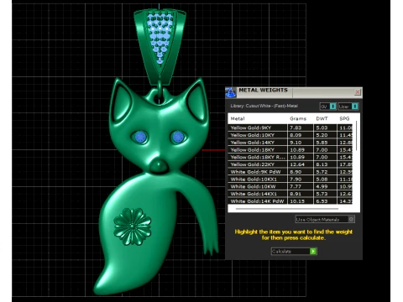
Task: Click the 9.10 grams value
Action: click(x=296, y=143)
